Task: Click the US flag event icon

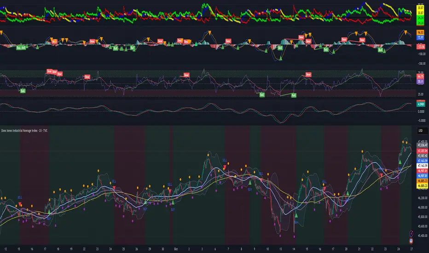Action: coord(411,241)
